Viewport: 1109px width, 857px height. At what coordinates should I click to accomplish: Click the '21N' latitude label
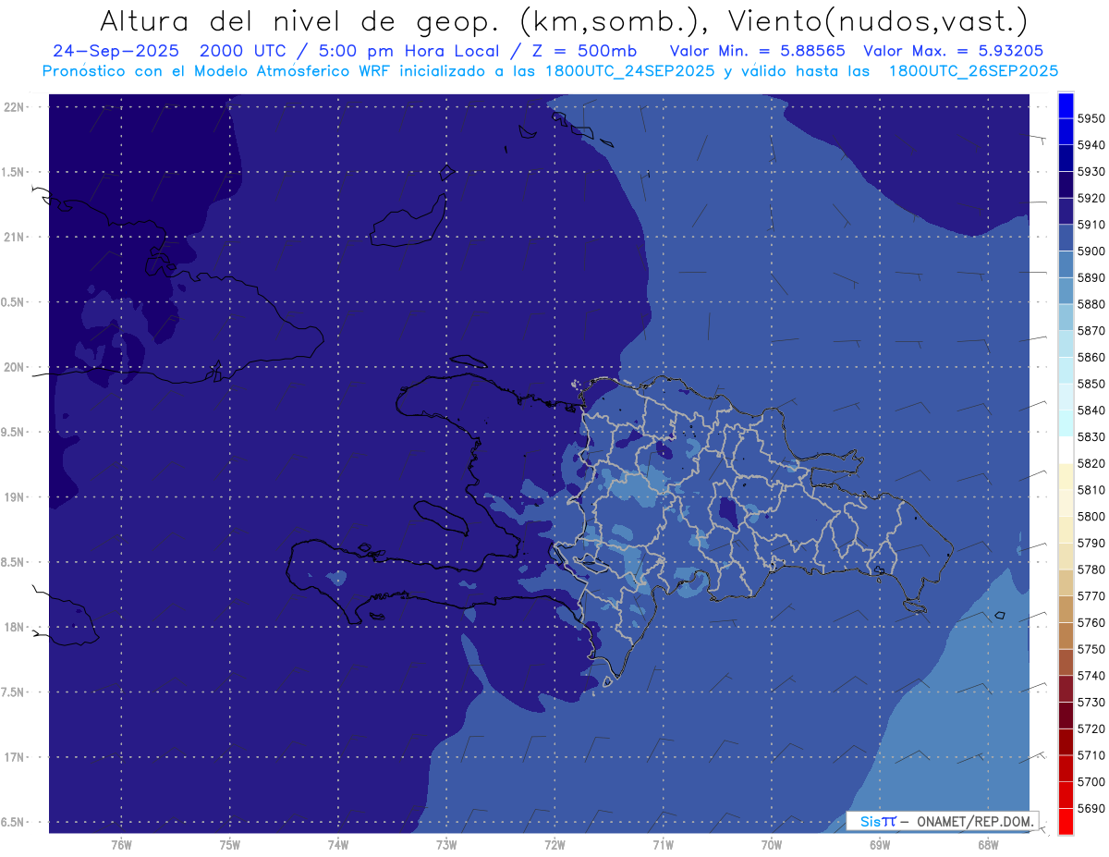(x=16, y=237)
